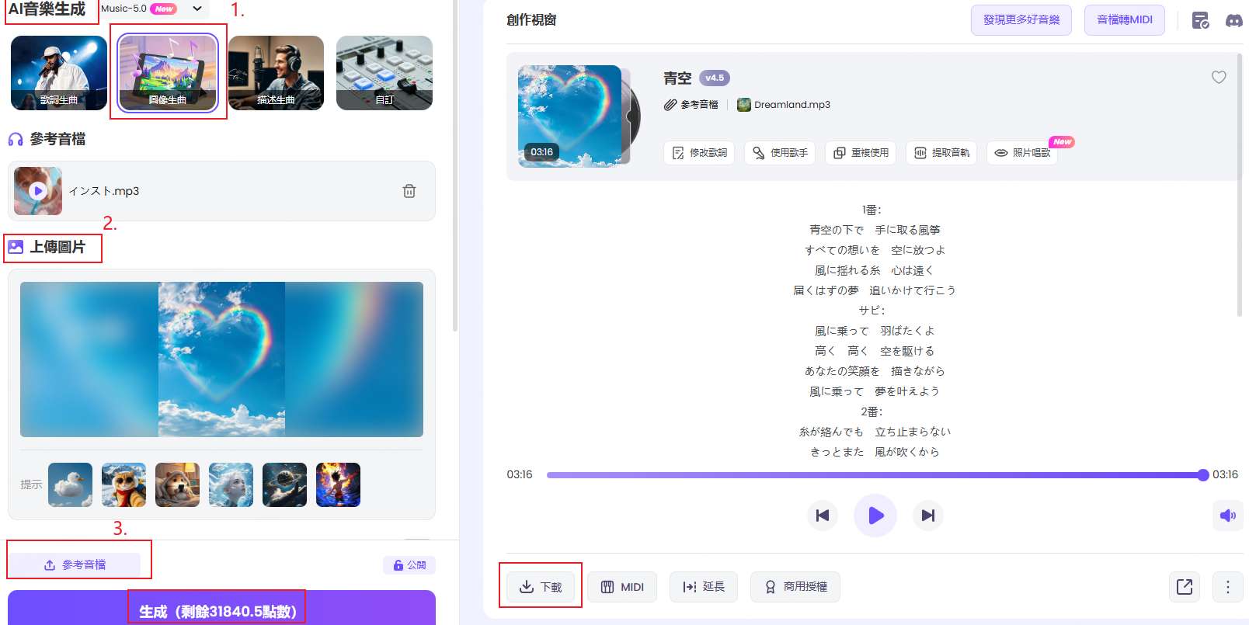The image size is (1249, 625).
Task: Toggle the 公開 visibility setting
Action: [x=409, y=564]
